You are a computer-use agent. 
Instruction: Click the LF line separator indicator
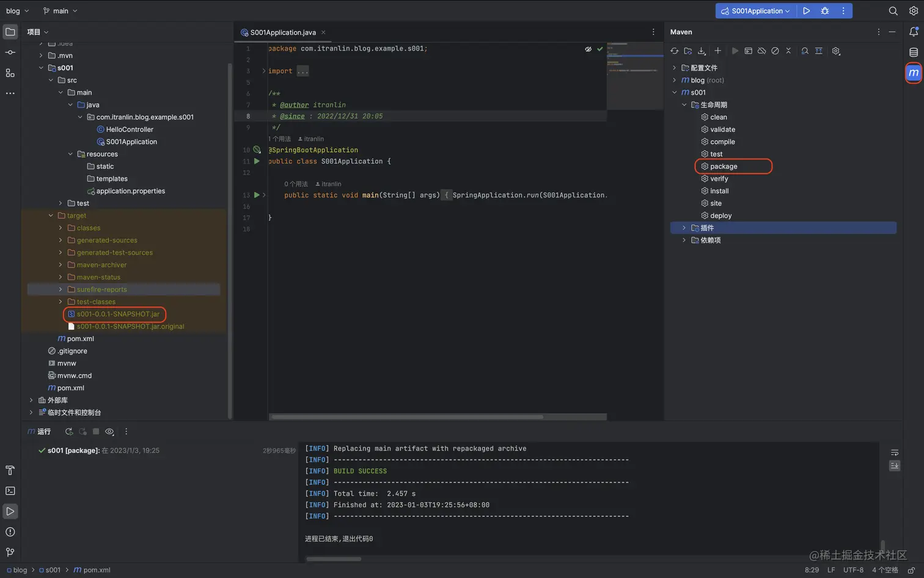831,570
